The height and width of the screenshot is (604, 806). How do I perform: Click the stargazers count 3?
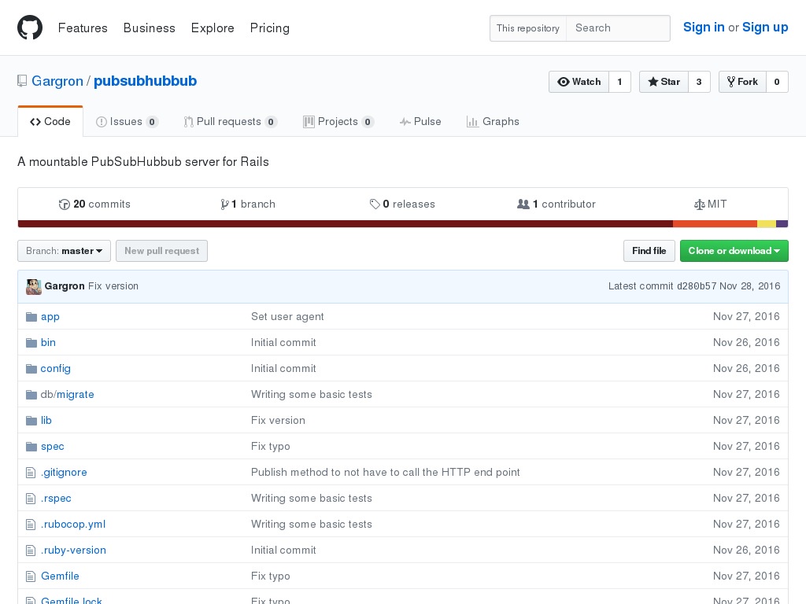pyautogui.click(x=699, y=82)
